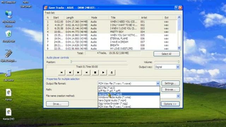Adjust the Volume slider handle
Image resolution: width=226 pixels, height=127 pixels.
click(x=178, y=62)
